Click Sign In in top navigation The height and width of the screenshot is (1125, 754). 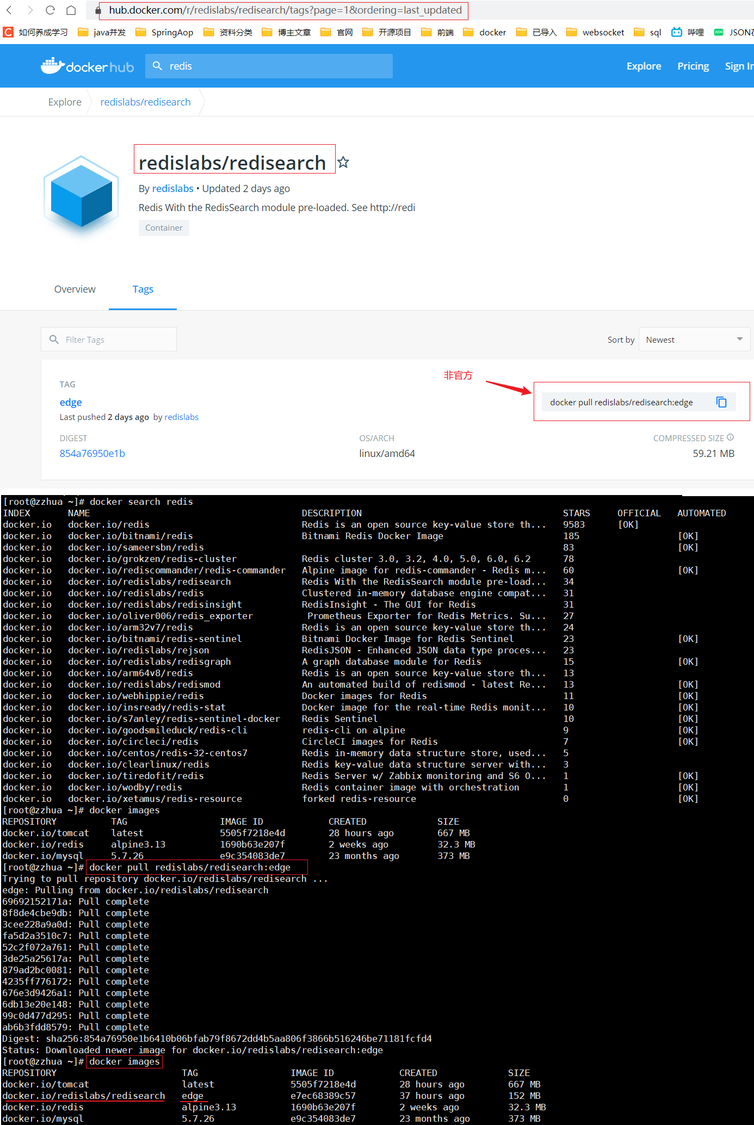pos(739,66)
